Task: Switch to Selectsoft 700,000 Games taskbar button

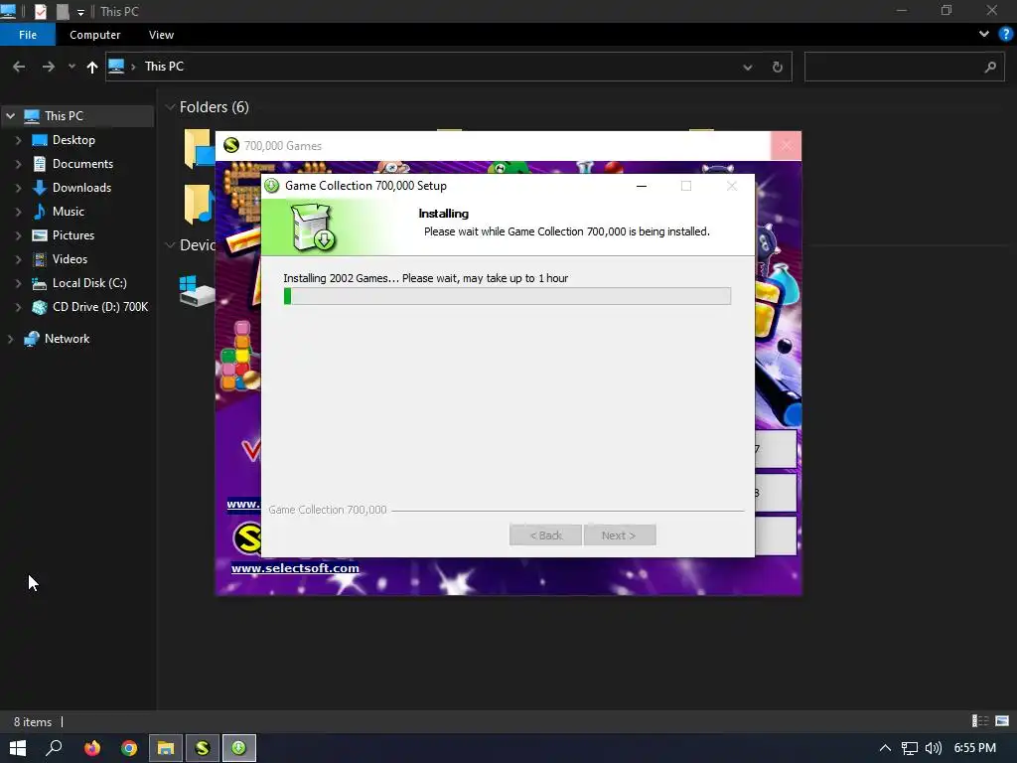Action: [203, 748]
